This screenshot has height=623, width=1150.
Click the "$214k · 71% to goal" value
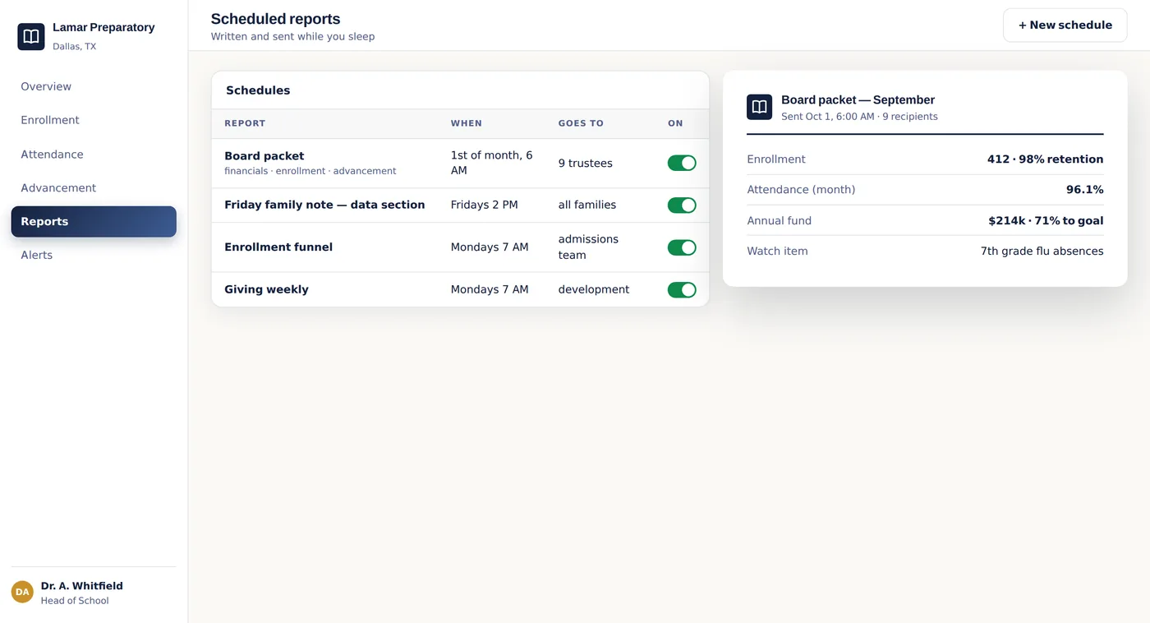coord(1046,220)
